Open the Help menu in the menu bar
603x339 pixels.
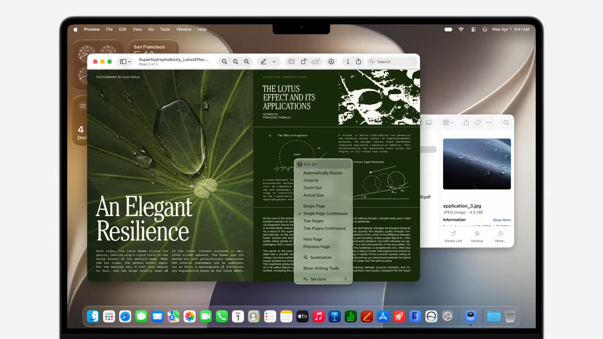(x=202, y=29)
